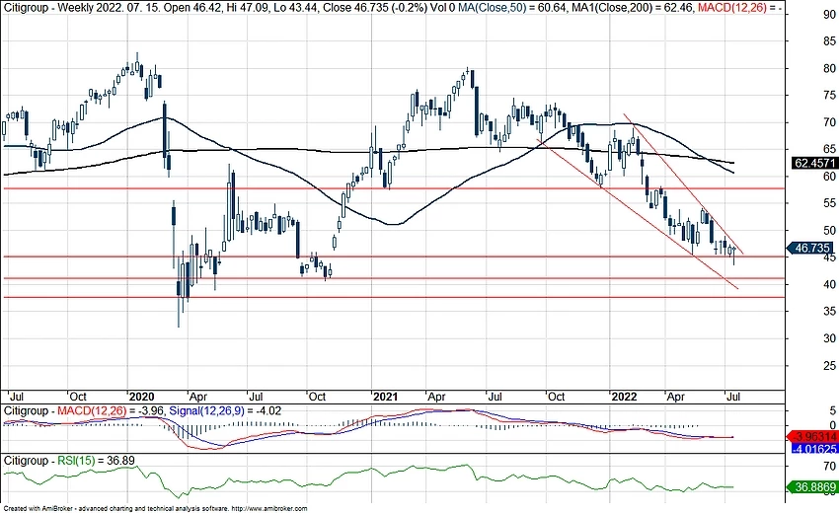The height and width of the screenshot is (513, 839).
Task: Click the 2021 year label on time axis
Action: (385, 397)
